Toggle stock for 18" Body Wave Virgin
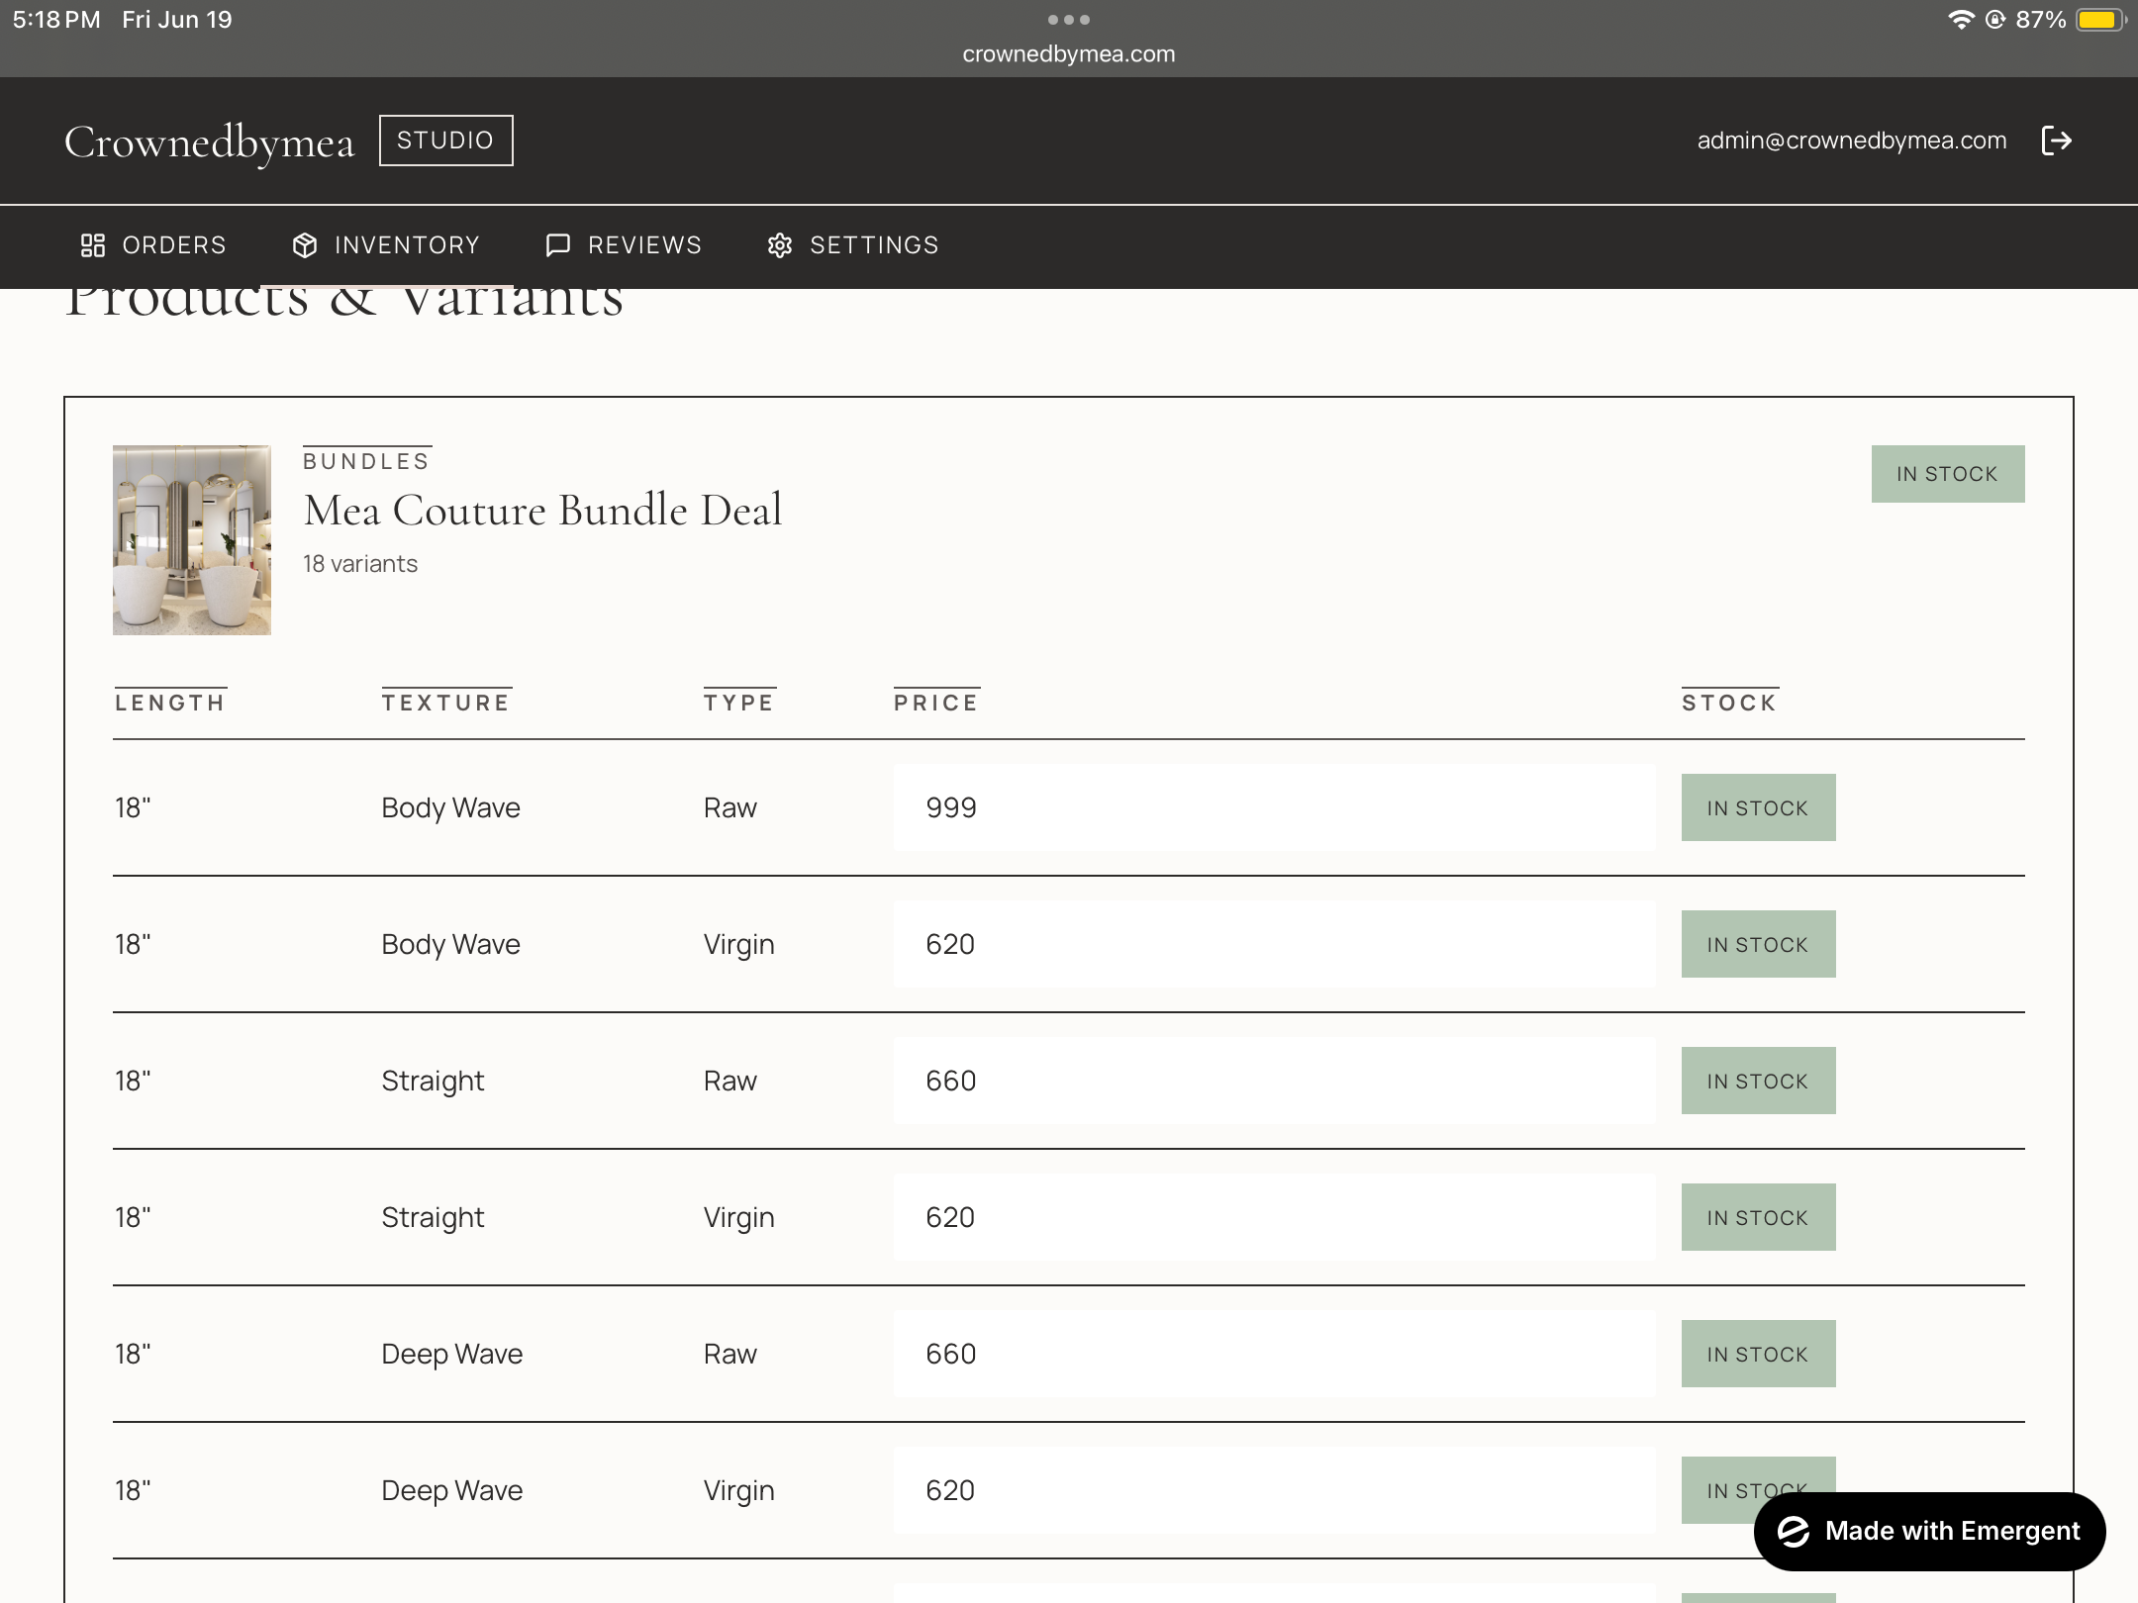 point(1759,944)
